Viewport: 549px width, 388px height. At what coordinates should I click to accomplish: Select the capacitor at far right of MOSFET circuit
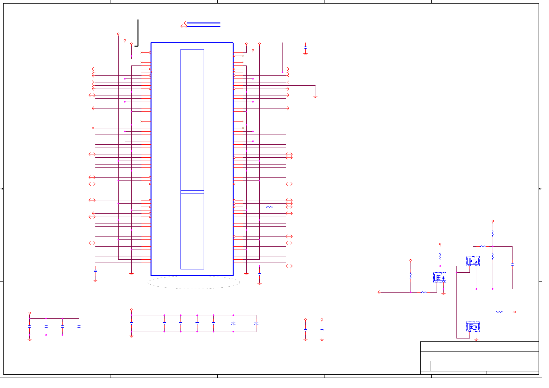[x=512, y=265]
